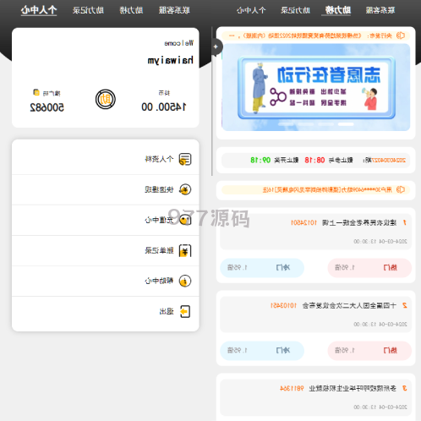Copy the 推广码 with the yellow copy icon
This screenshot has width=421, height=421.
click(36, 92)
